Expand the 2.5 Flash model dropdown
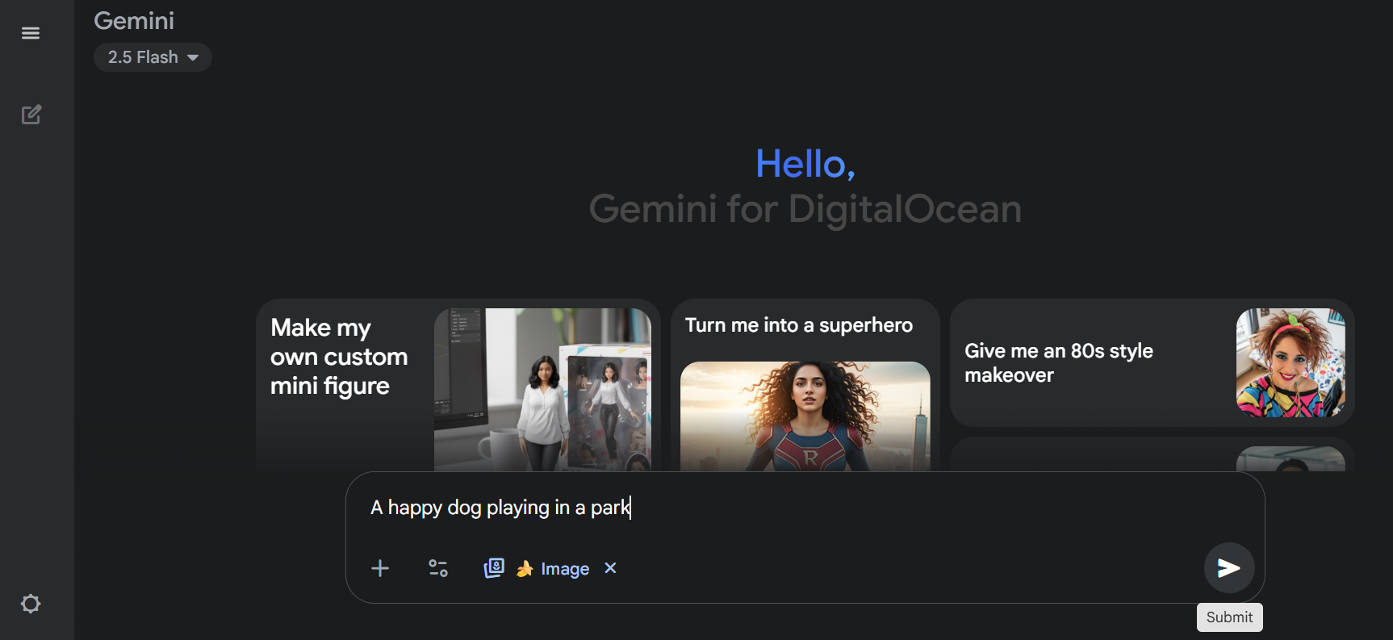The width and height of the screenshot is (1393, 640). [x=153, y=57]
